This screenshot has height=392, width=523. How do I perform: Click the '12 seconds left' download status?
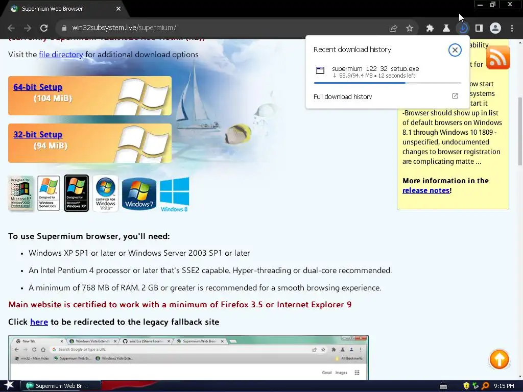pos(396,76)
